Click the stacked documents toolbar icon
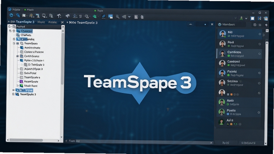This screenshot has width=274, height=154. point(51,16)
